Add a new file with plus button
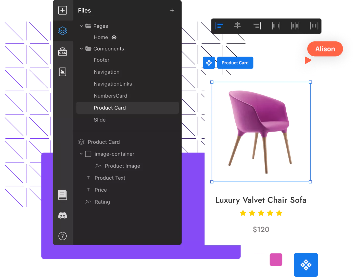Image resolution: width=357 pixels, height=277 pixels. point(172,10)
